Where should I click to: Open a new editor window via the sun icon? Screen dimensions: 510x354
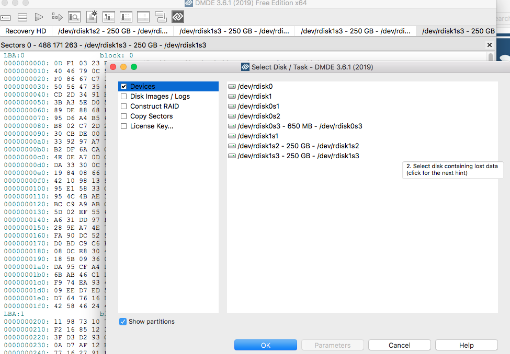pyautogui.click(x=92, y=17)
